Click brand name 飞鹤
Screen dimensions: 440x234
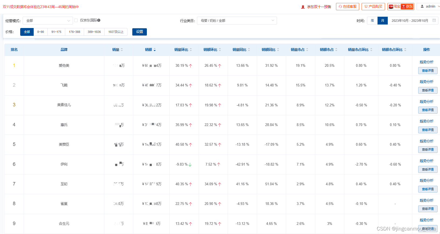click(64, 85)
